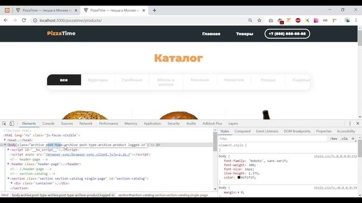Switch to the Computed styles tab

pyautogui.click(x=243, y=131)
